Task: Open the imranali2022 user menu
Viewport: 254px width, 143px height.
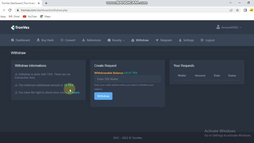Action: coord(229,27)
